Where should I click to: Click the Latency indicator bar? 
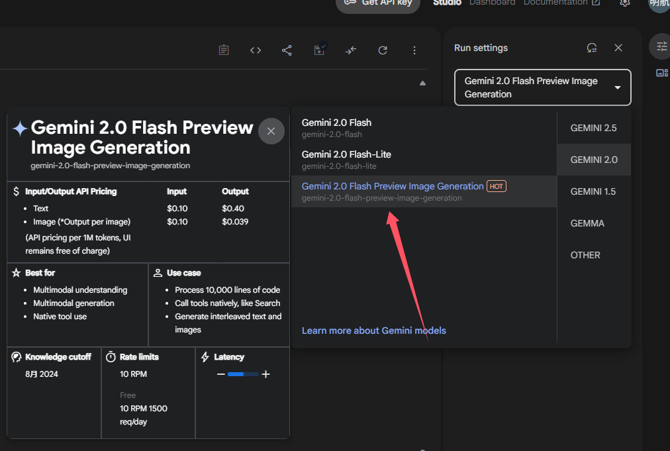click(x=243, y=374)
